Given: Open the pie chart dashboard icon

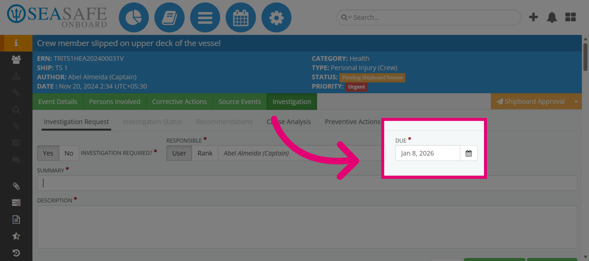Looking at the screenshot, I should pyautogui.click(x=134, y=17).
